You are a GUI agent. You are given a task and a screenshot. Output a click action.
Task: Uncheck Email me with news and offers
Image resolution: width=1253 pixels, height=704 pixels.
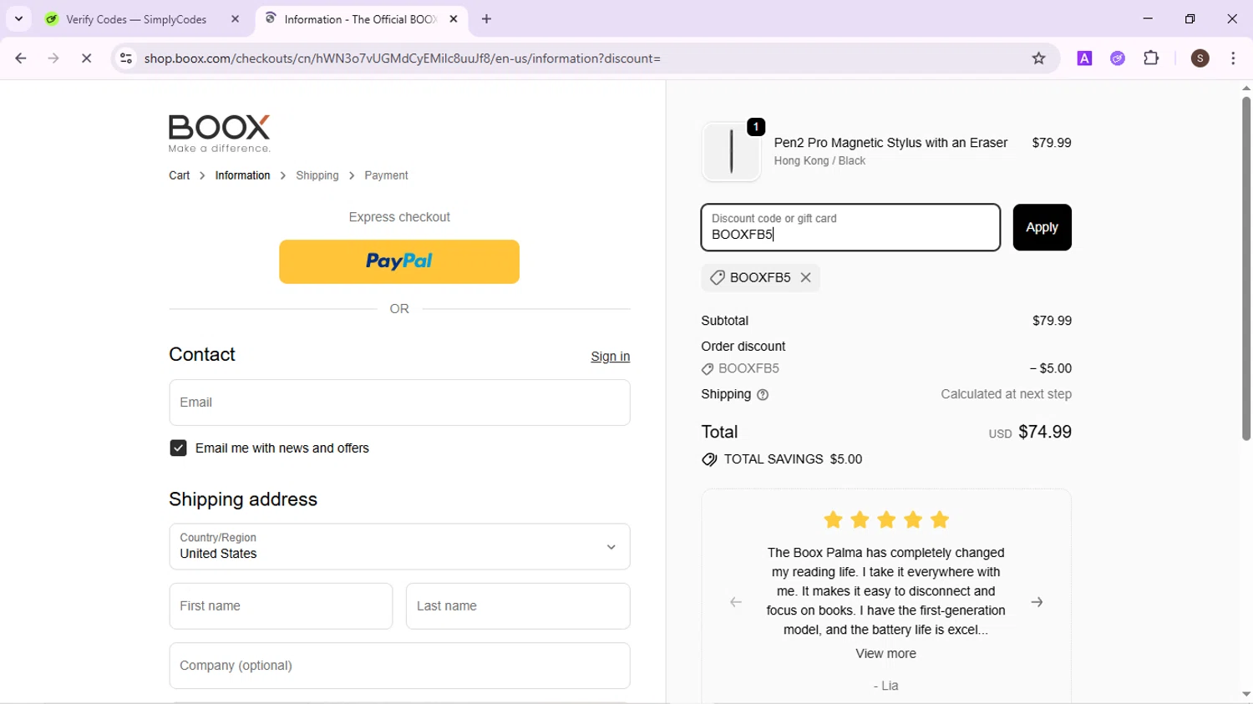(x=178, y=448)
